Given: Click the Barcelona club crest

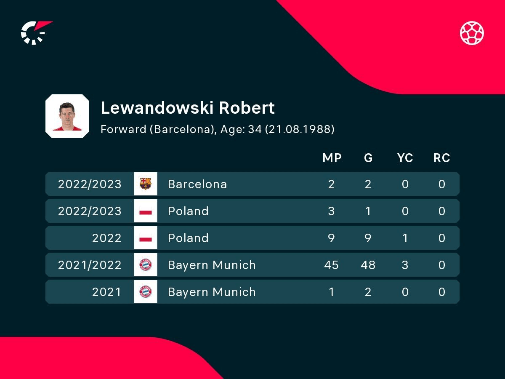Looking at the screenshot, I should point(146,184).
